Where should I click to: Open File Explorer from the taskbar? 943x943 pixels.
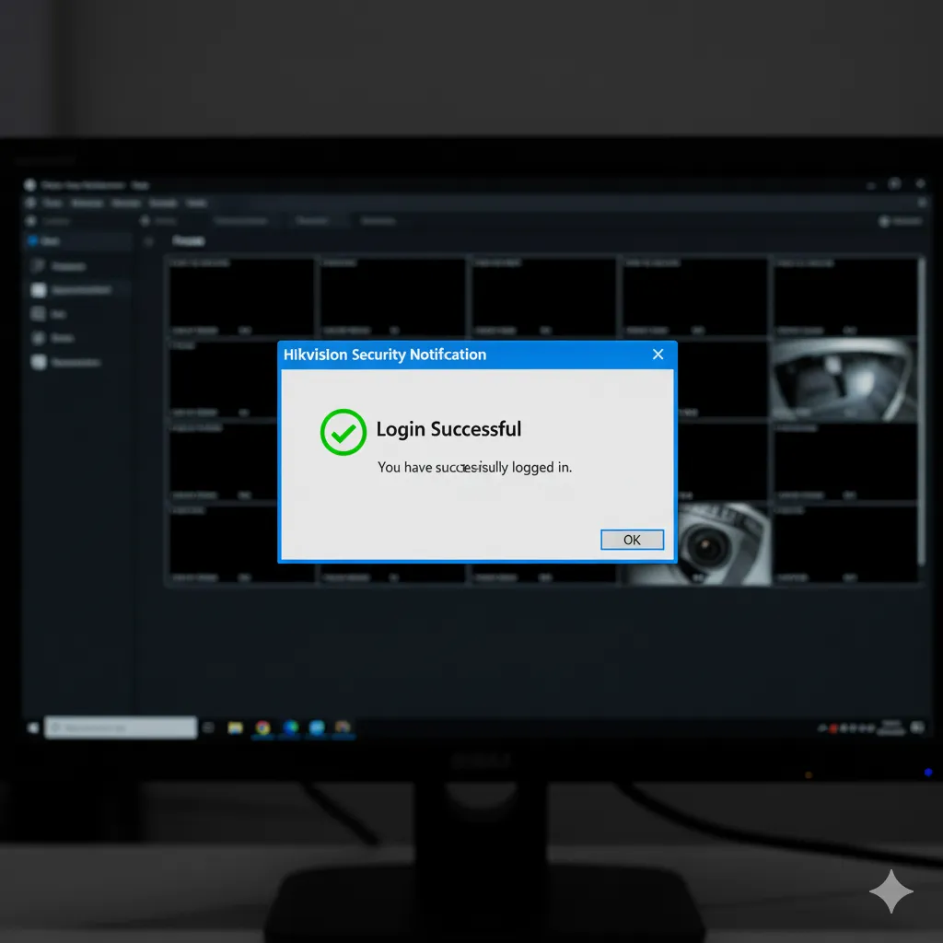[x=234, y=728]
